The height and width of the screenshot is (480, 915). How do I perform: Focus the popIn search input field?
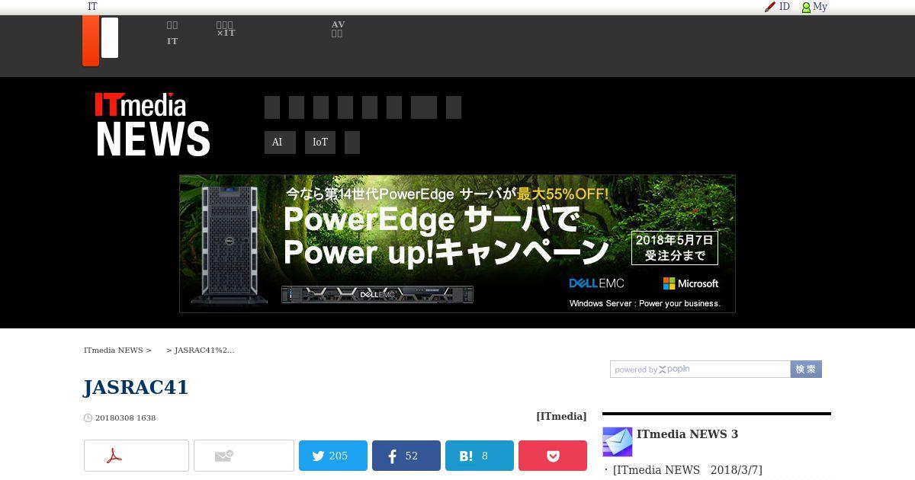pos(700,369)
